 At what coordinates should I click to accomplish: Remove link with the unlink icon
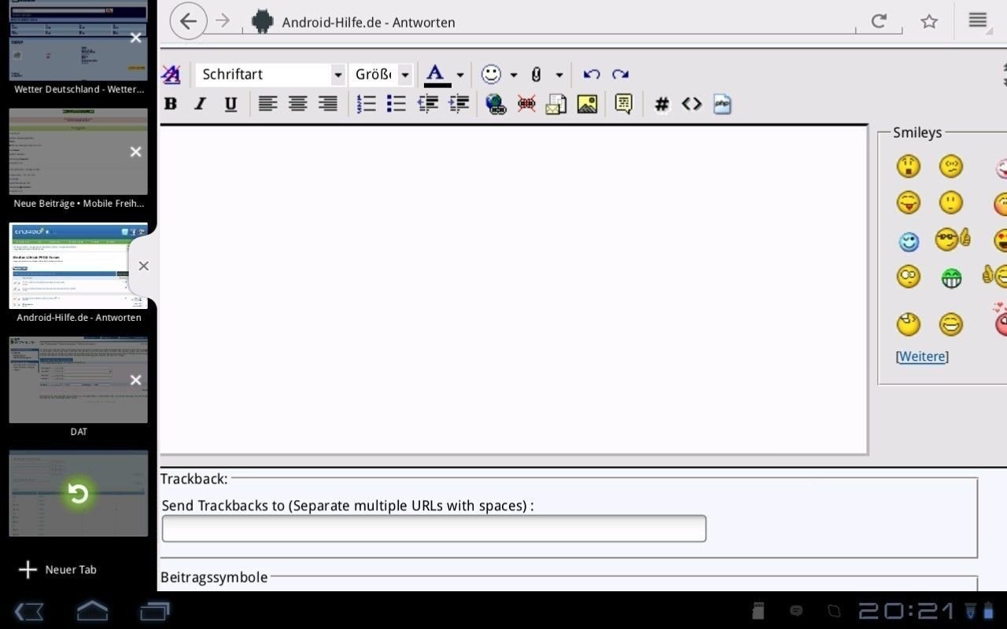(x=526, y=104)
